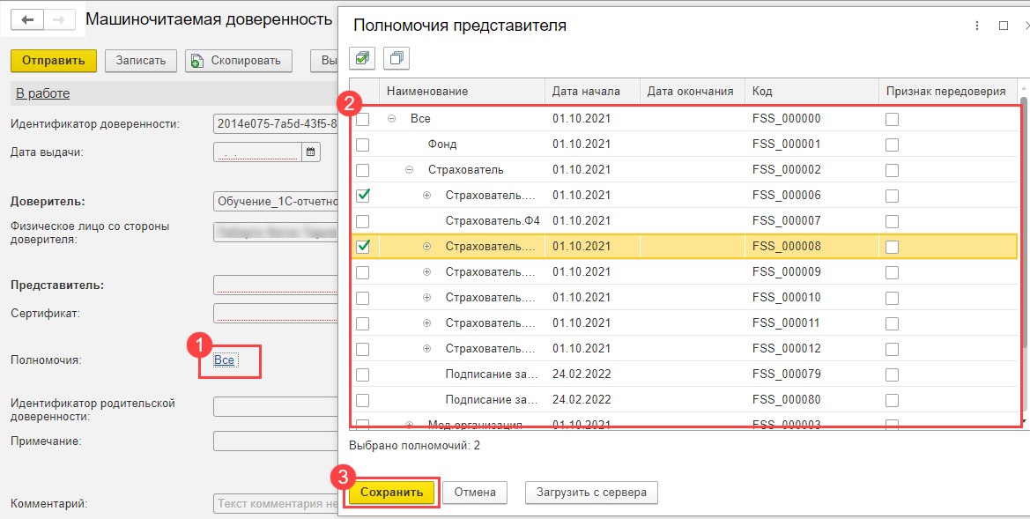Click the Forward arrow navigation button
This screenshot has height=519, width=1030.
[x=58, y=19]
